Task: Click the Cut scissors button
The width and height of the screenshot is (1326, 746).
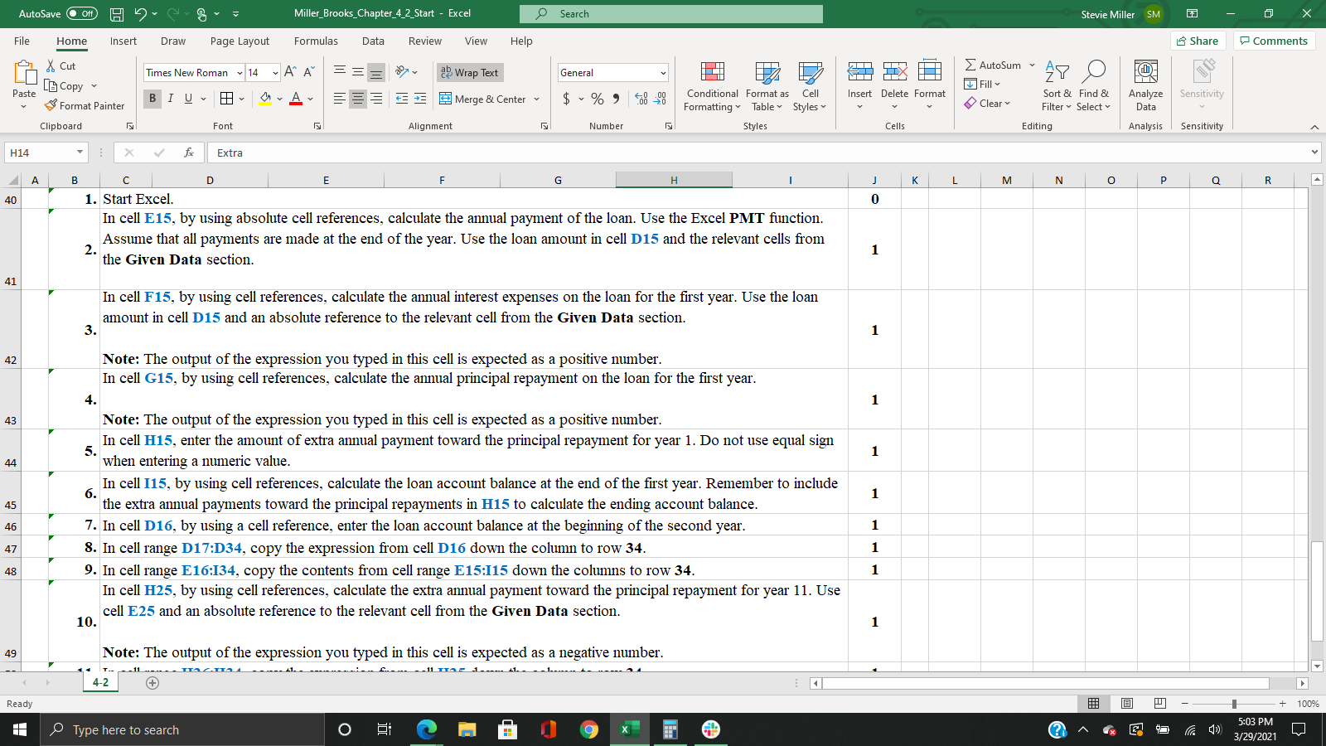Action: (x=60, y=66)
